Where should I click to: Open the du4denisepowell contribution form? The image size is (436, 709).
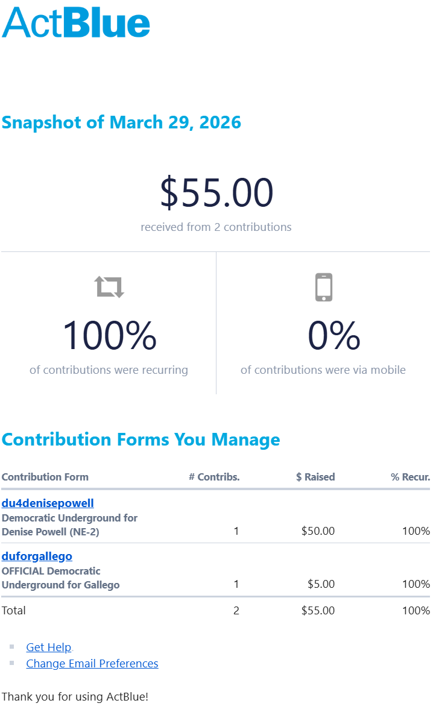point(48,503)
